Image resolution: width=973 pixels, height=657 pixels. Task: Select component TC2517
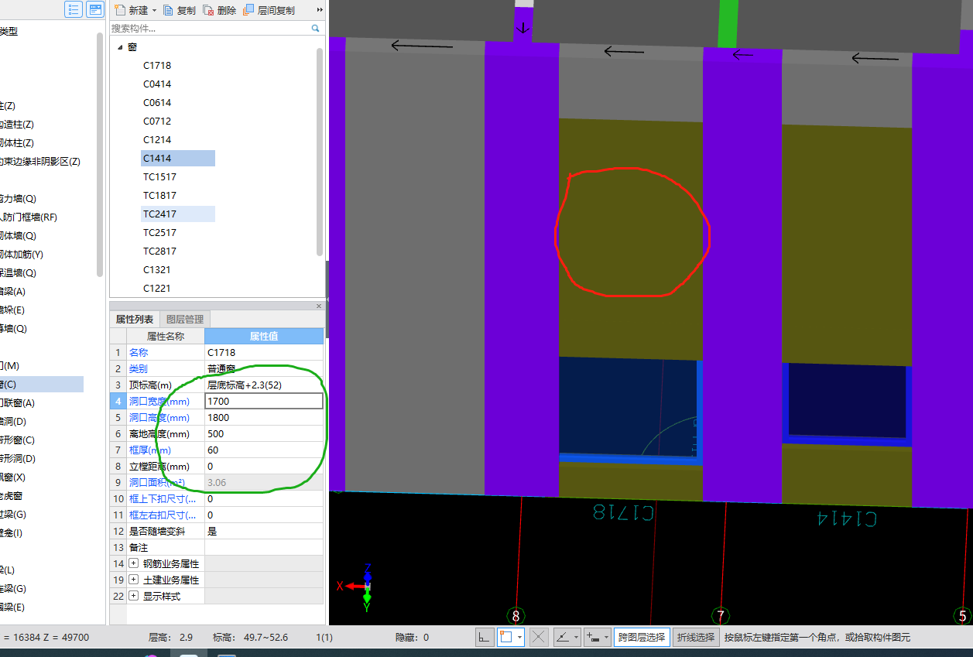click(x=159, y=233)
